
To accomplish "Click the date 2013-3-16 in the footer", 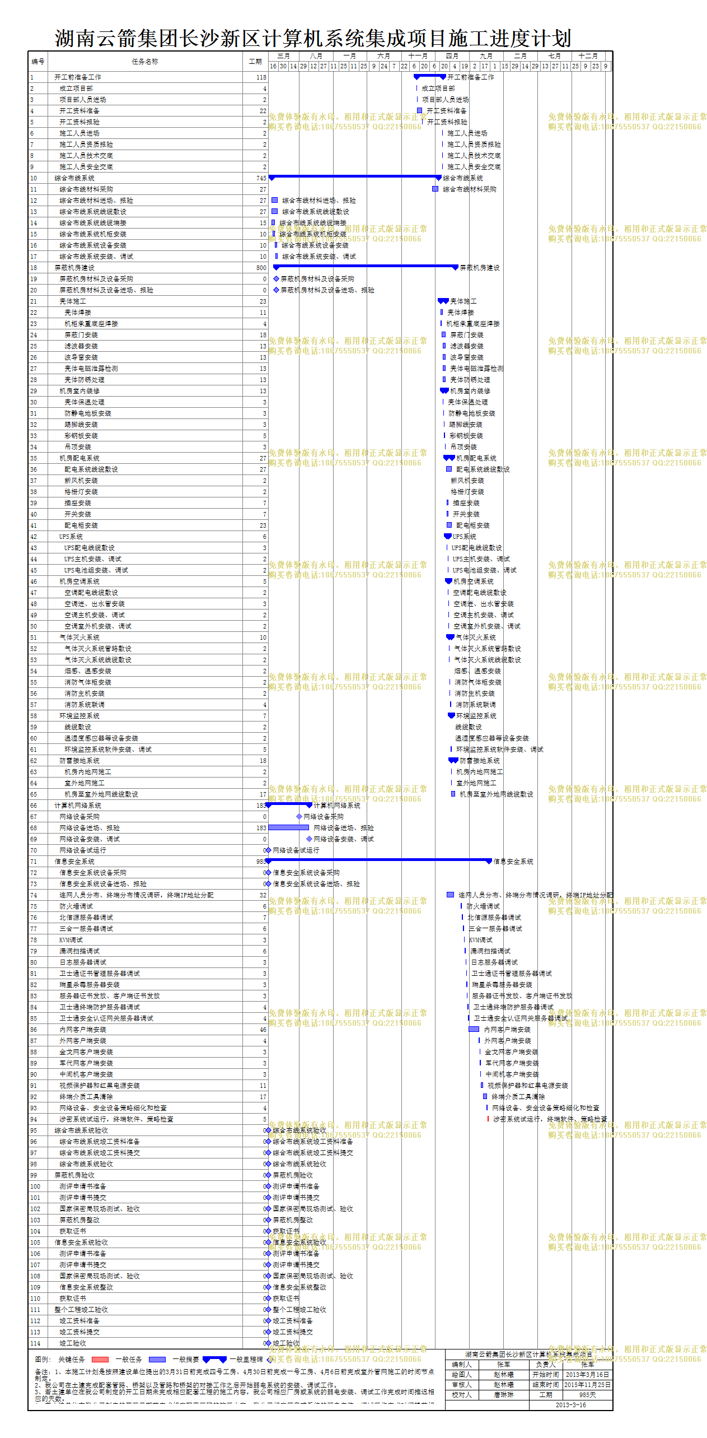I will (570, 1405).
